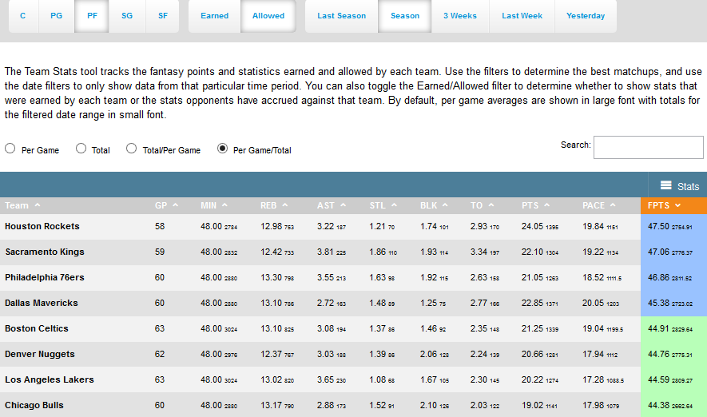Image resolution: width=707 pixels, height=417 pixels.
Task: Filter by 3 Weeks range
Action: [x=460, y=16]
